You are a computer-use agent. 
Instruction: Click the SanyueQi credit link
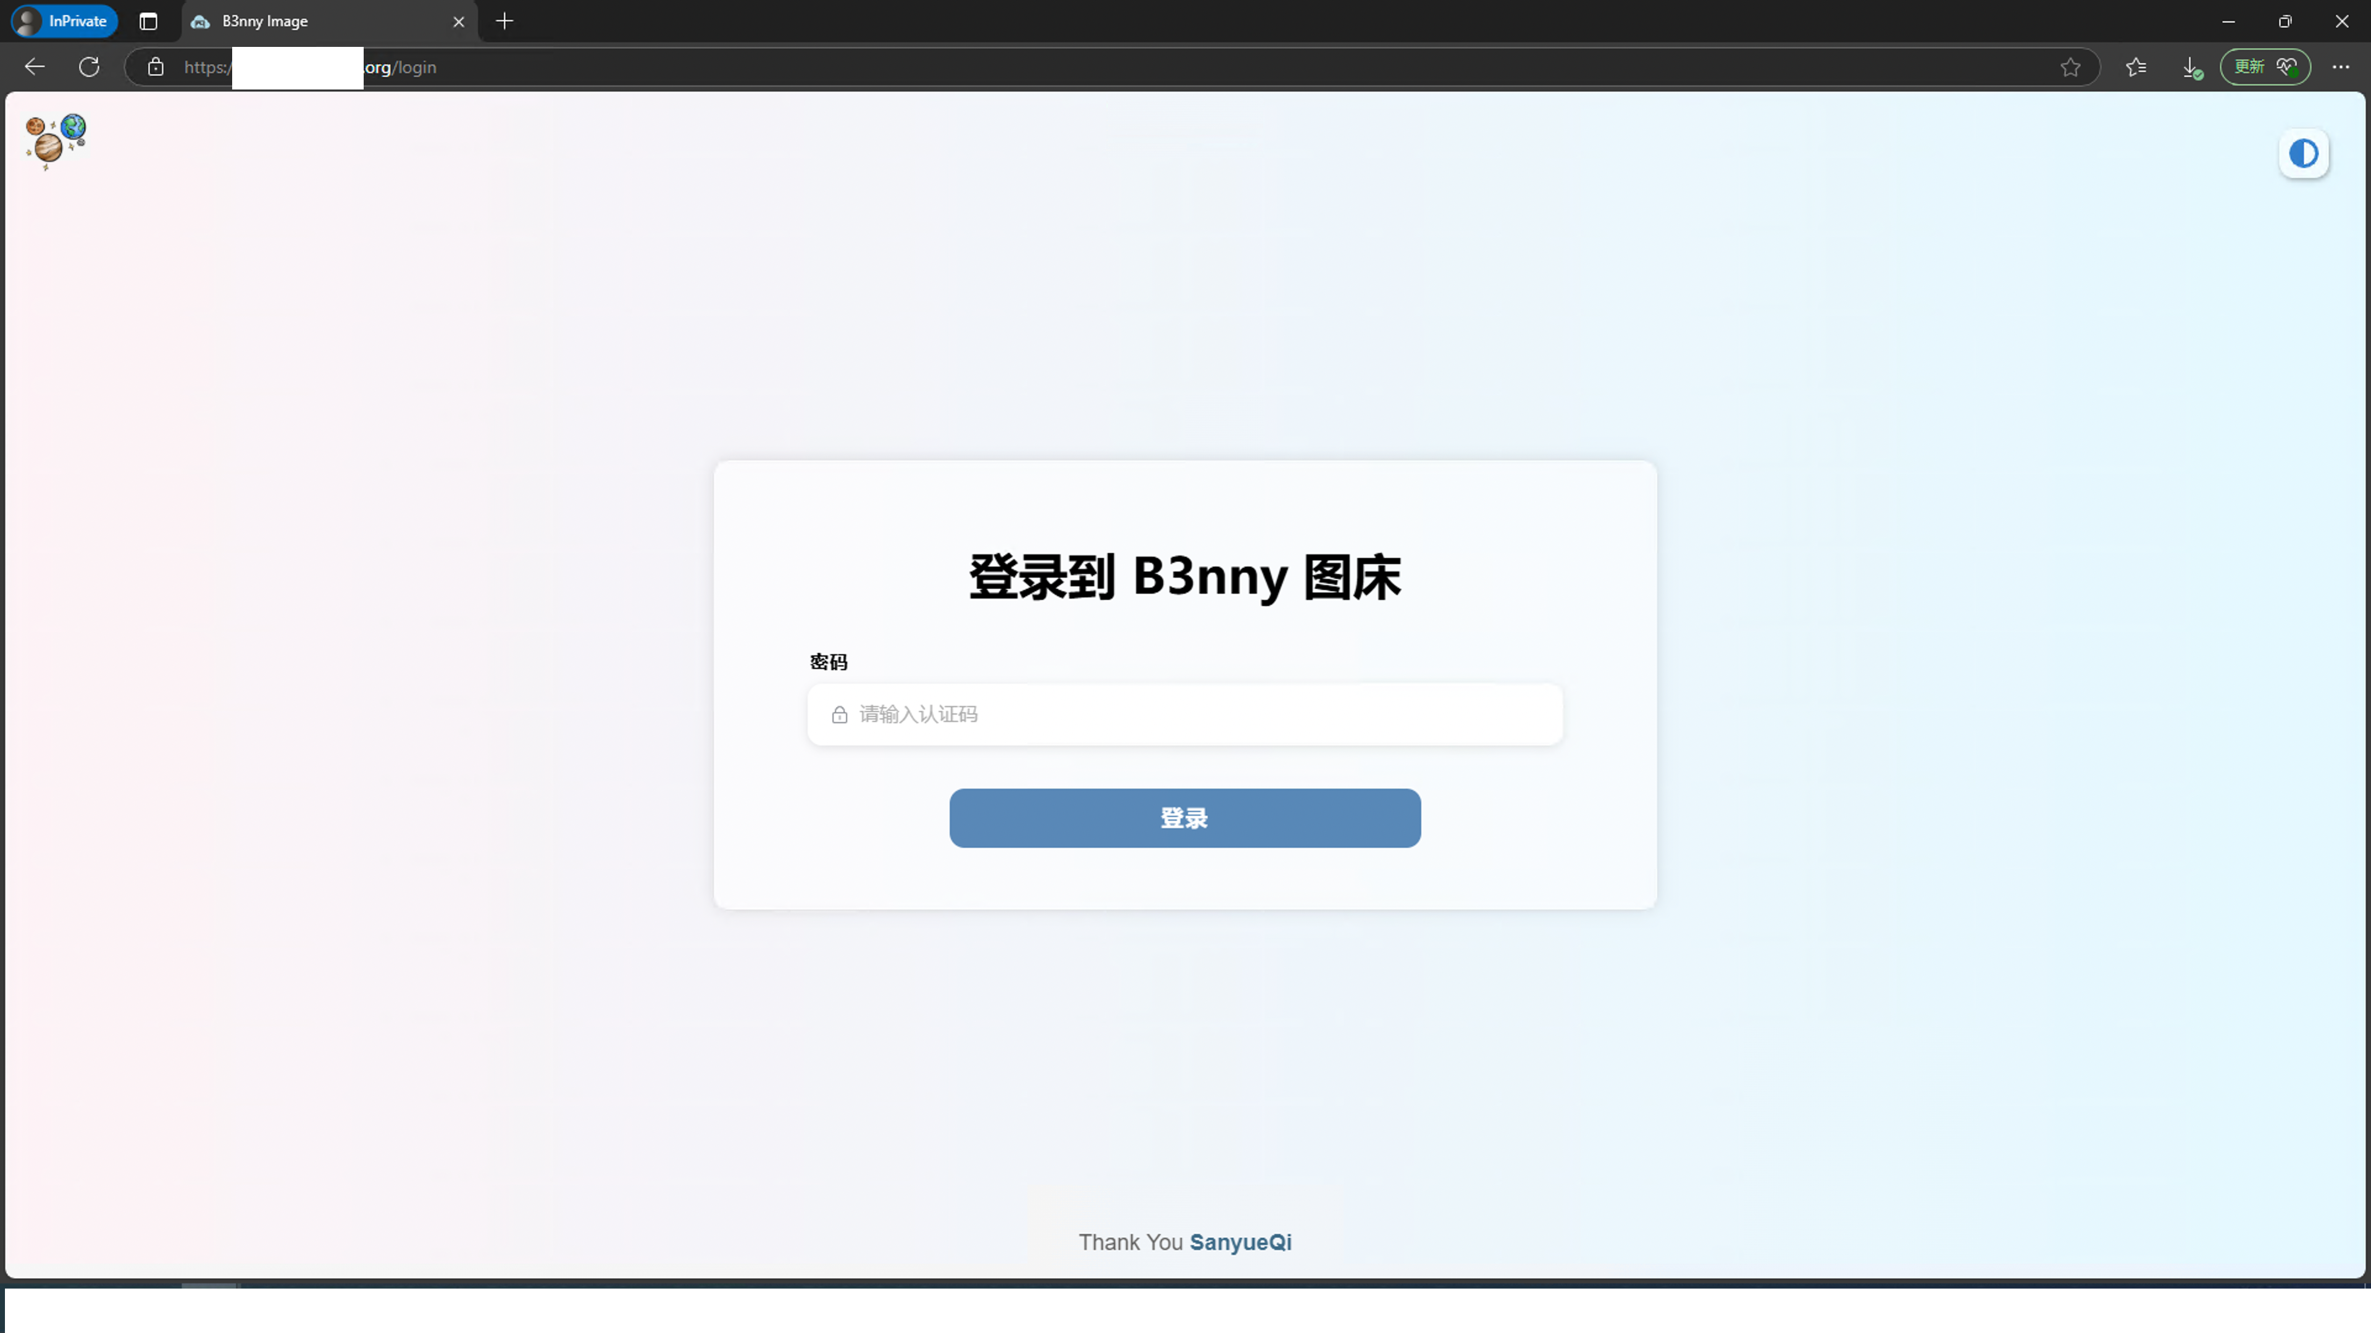click(1240, 1242)
